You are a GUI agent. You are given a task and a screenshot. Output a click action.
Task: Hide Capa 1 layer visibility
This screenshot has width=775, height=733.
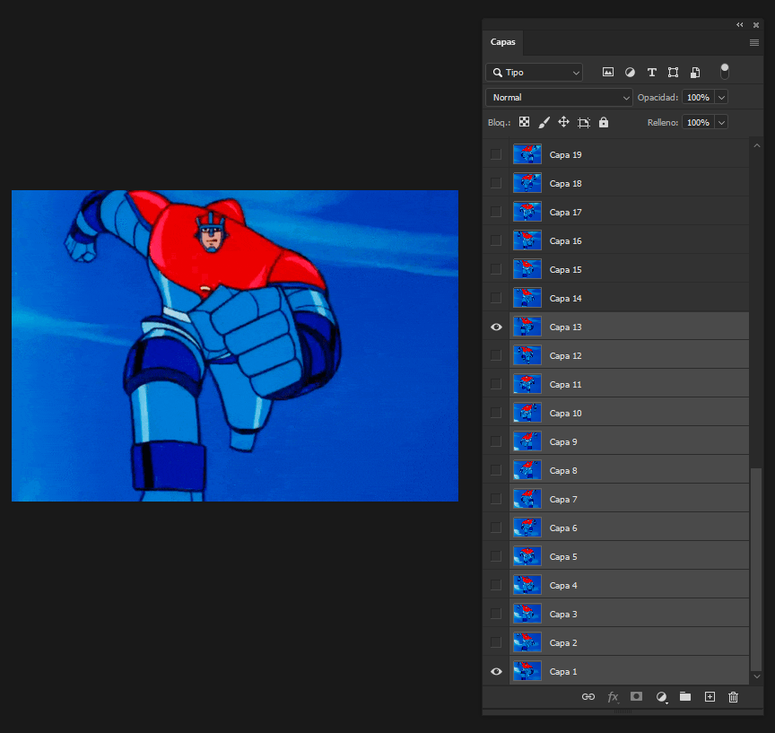point(496,672)
